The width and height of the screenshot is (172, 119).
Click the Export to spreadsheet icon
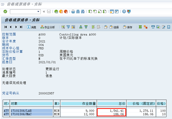click(158, 27)
